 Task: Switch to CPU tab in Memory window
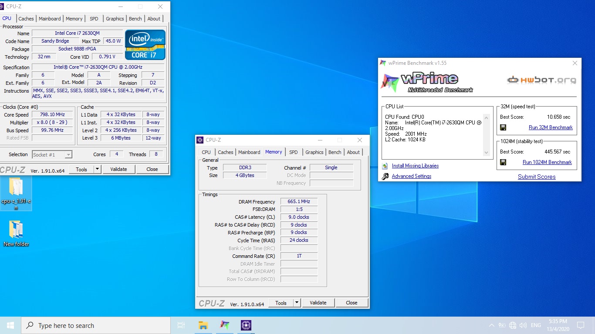click(x=206, y=152)
